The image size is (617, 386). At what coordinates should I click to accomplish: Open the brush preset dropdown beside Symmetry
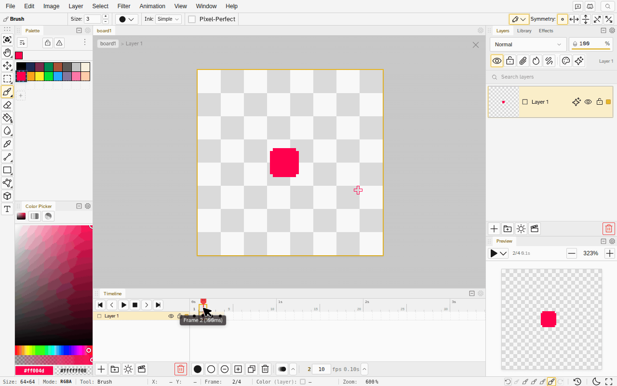pos(519,19)
